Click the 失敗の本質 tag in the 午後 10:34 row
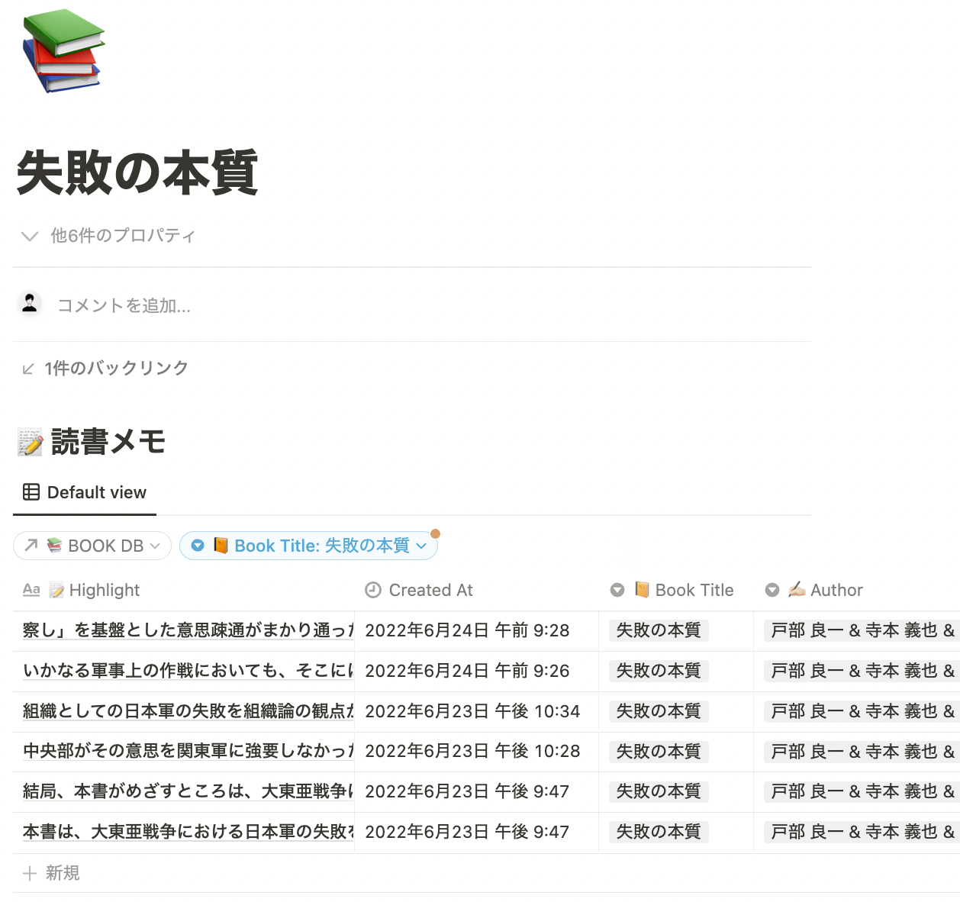The image size is (960, 902). click(x=659, y=711)
